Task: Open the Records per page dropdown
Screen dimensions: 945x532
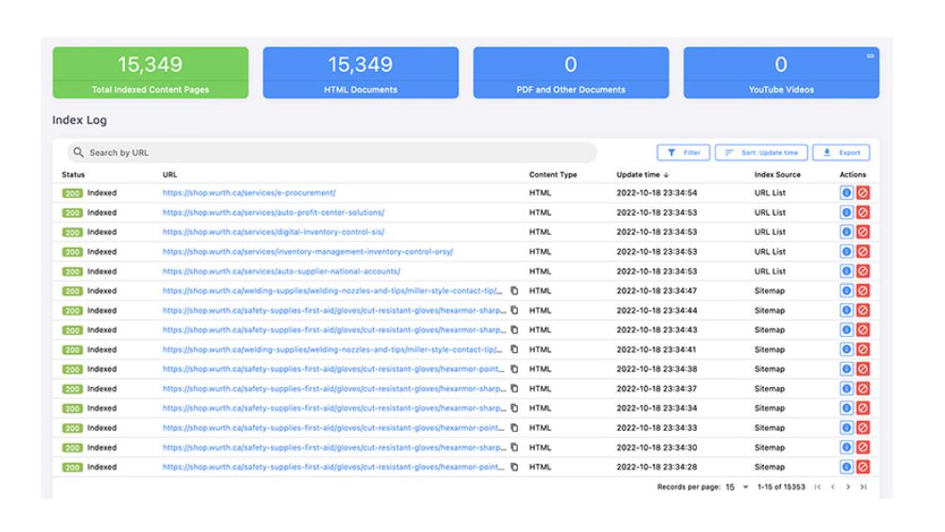Action: tap(737, 487)
